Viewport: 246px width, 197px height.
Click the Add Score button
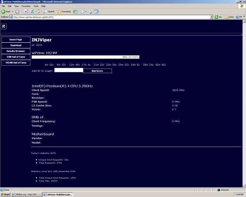[x=97, y=71]
